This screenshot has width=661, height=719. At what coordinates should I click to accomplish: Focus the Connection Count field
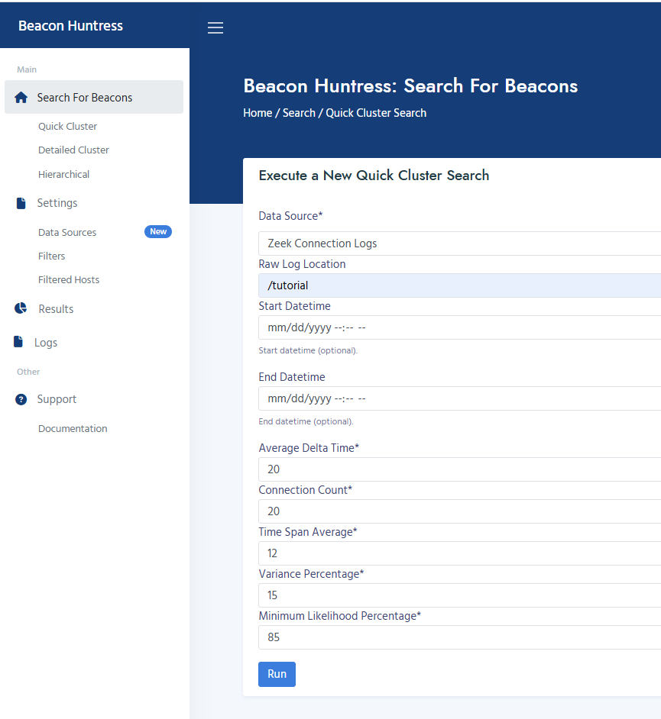click(459, 511)
